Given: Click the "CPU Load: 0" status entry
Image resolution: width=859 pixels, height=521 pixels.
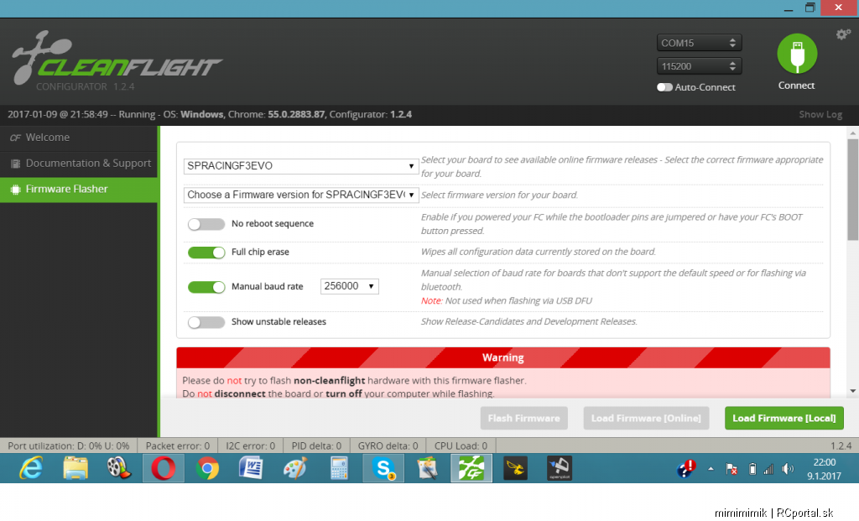Looking at the screenshot, I should click(461, 446).
